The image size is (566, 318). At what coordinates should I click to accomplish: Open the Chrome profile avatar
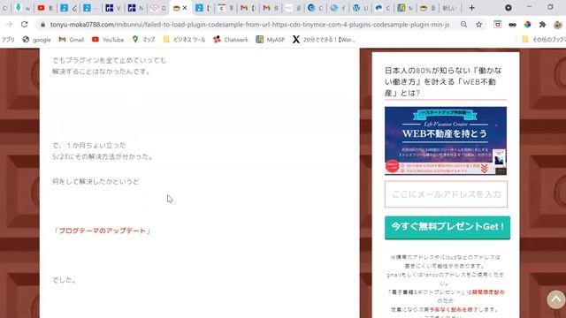point(558,24)
